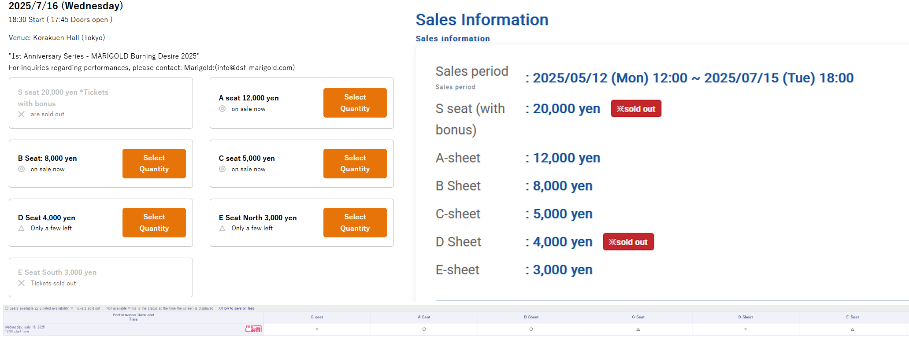This screenshot has height=340, width=909.
Task: Click the sold-out X icon on S seat card
Action: (21, 114)
